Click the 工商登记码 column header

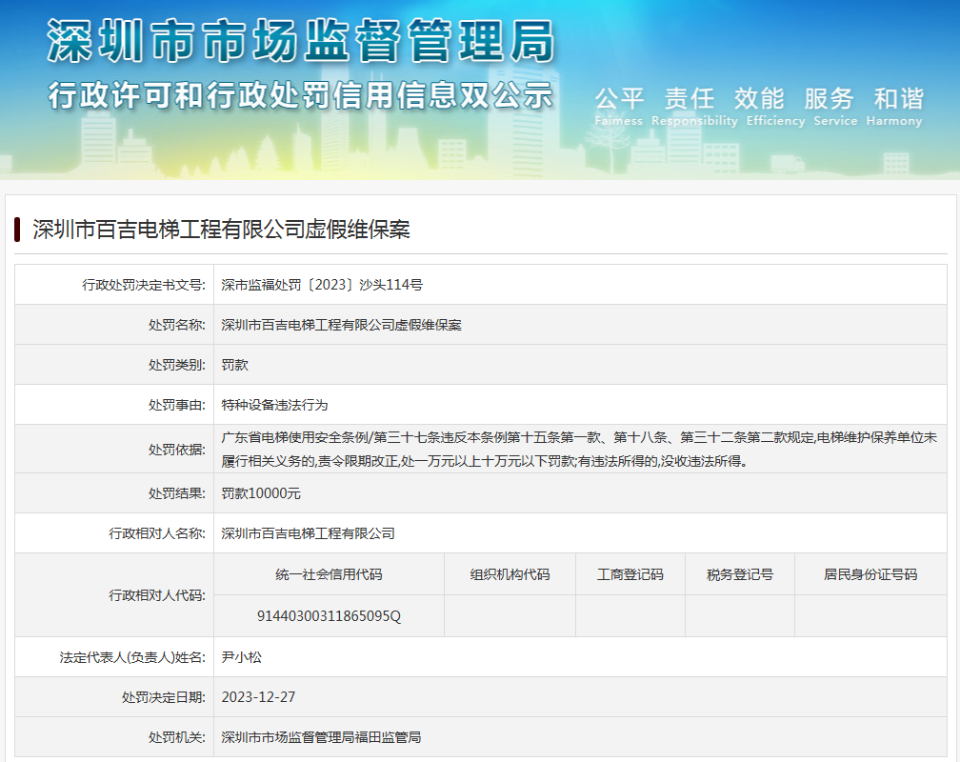(x=630, y=574)
